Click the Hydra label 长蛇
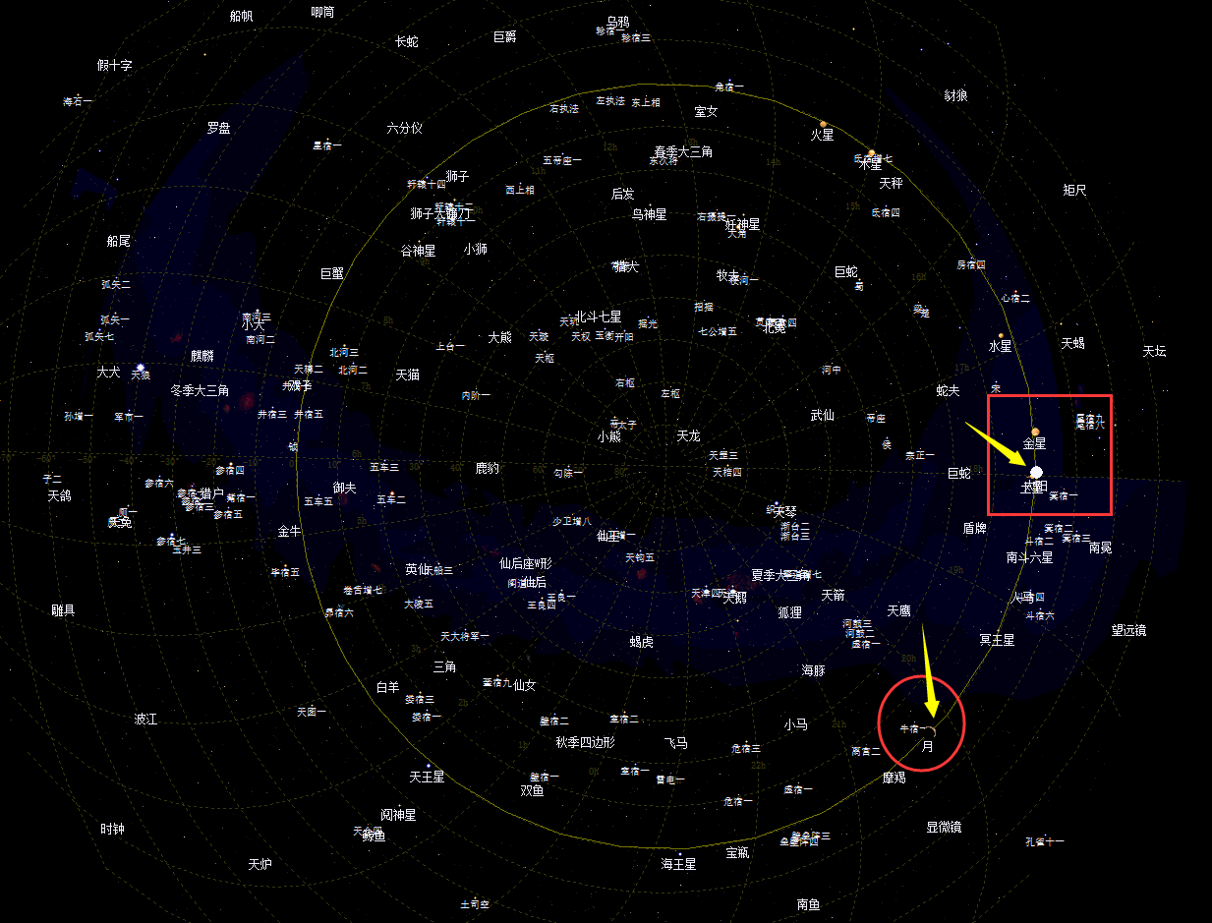Image resolution: width=1212 pixels, height=923 pixels. [x=406, y=41]
